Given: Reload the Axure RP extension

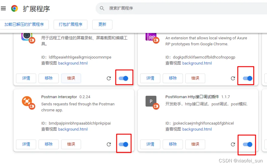Looking at the screenshot, I should pyautogui.click(x=233, y=78).
